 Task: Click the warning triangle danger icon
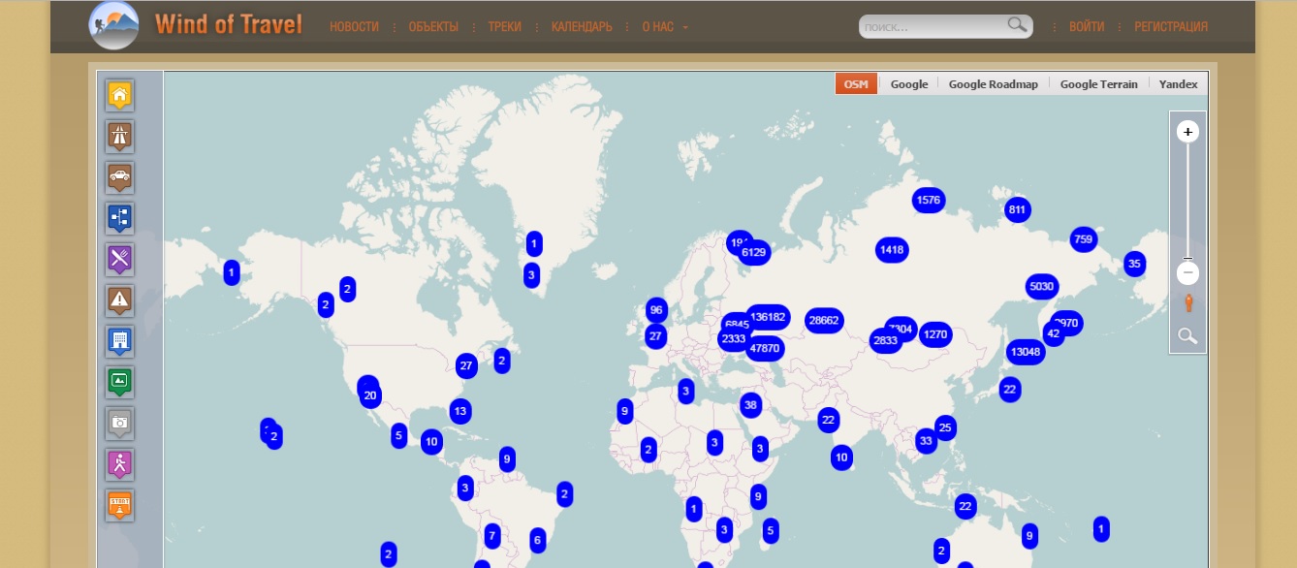(119, 300)
